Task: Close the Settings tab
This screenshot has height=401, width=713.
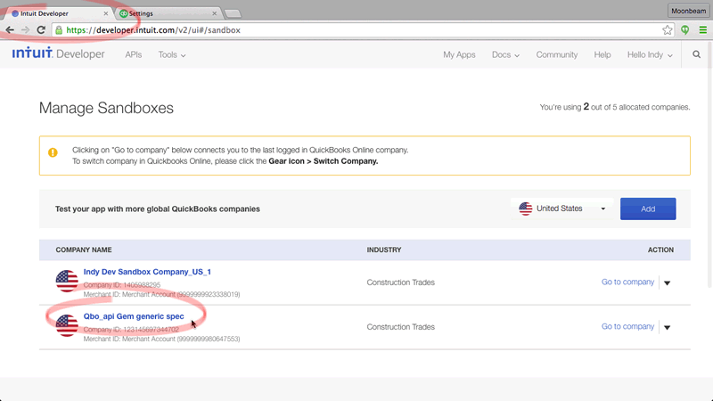Action: coord(214,13)
